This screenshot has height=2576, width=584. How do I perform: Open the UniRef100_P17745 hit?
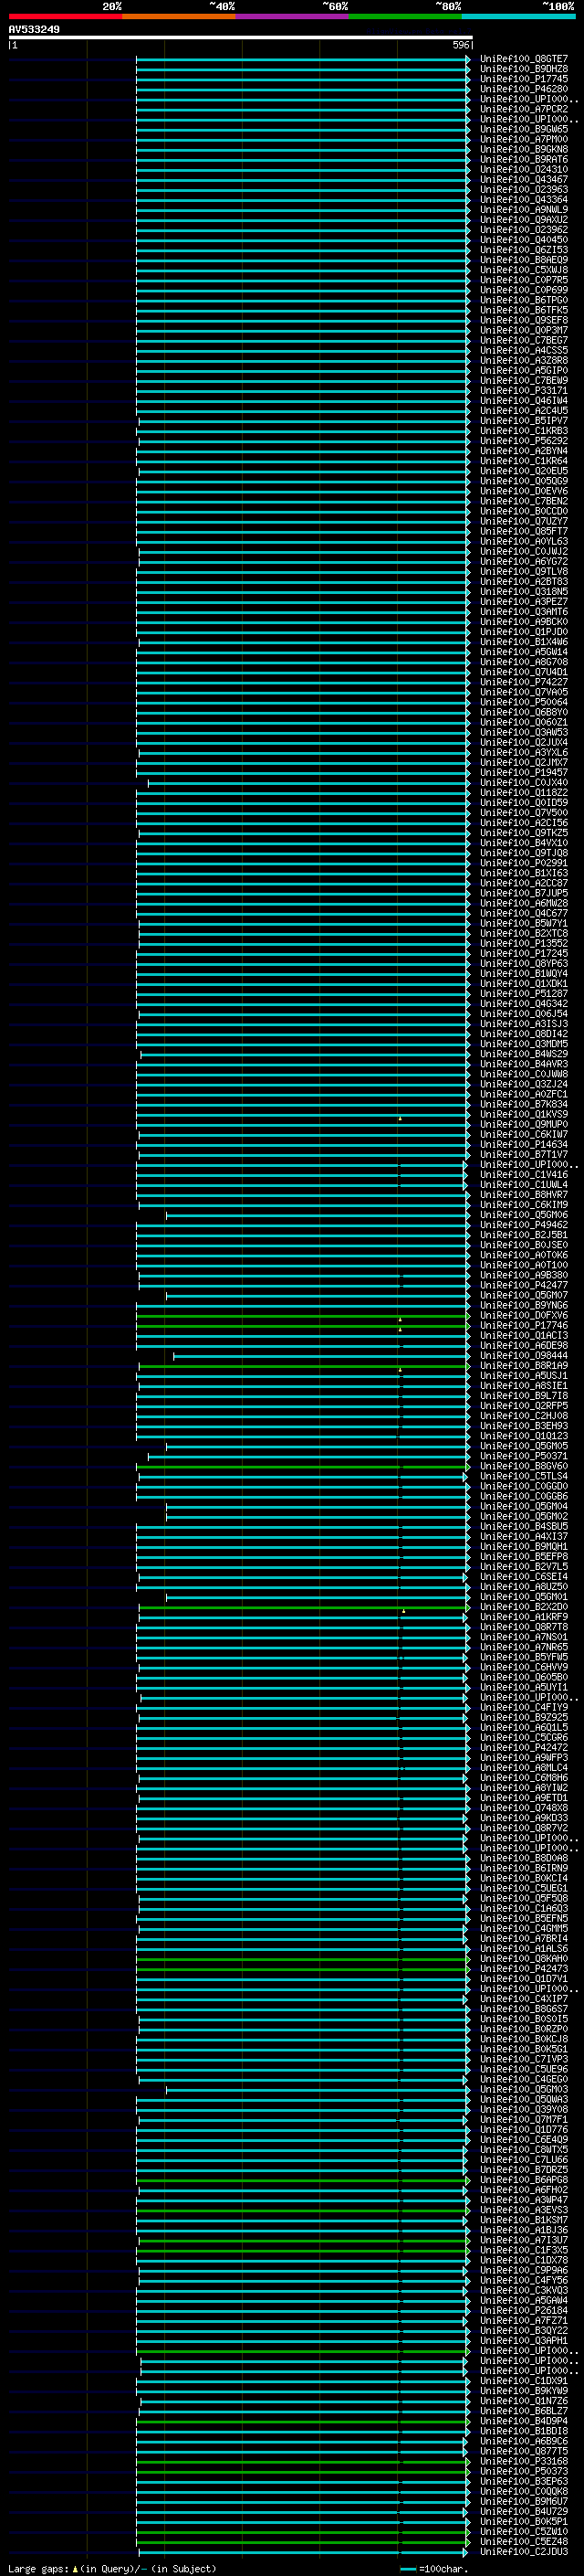pos(523,79)
